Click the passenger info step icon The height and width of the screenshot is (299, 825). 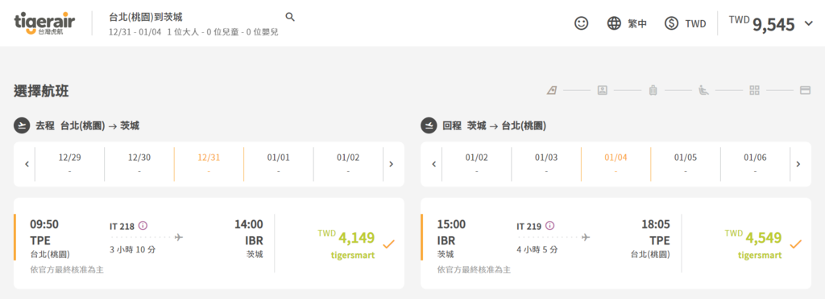coord(603,90)
